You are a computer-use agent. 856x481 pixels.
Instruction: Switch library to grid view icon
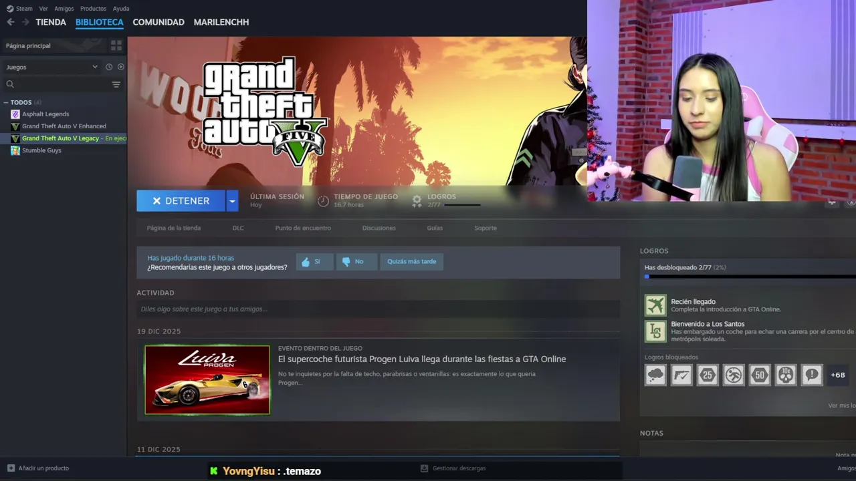116,45
